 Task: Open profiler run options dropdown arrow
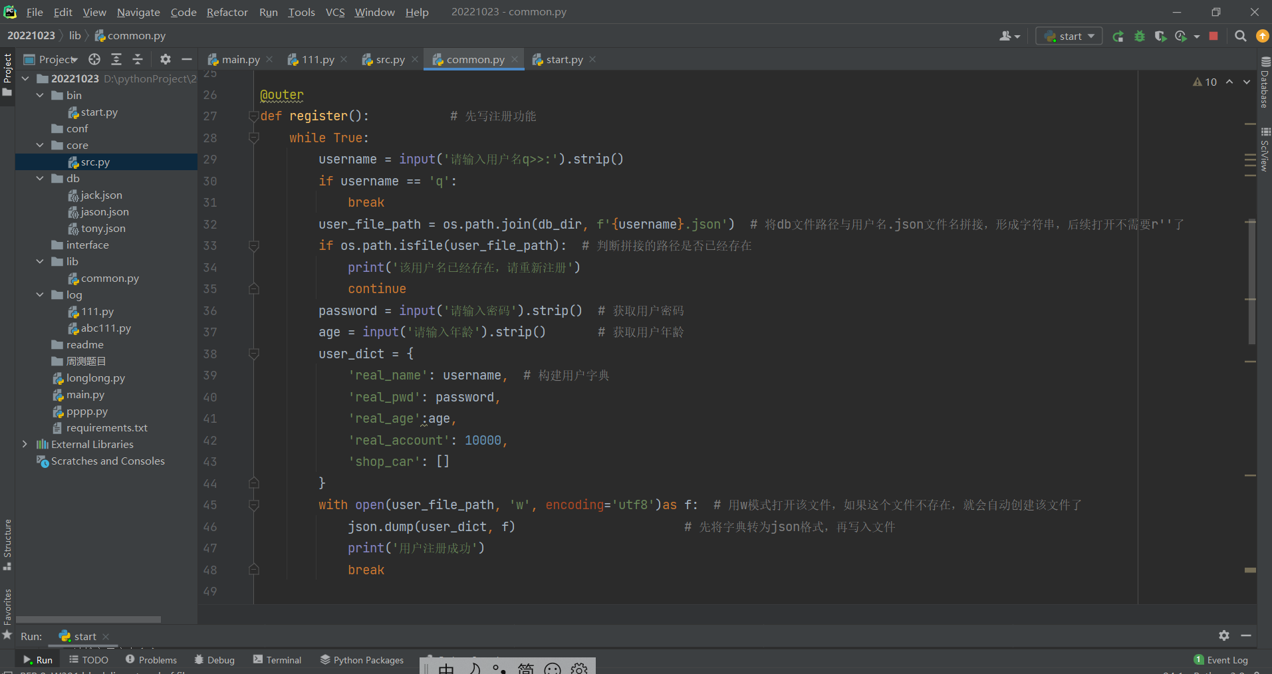pos(1197,37)
